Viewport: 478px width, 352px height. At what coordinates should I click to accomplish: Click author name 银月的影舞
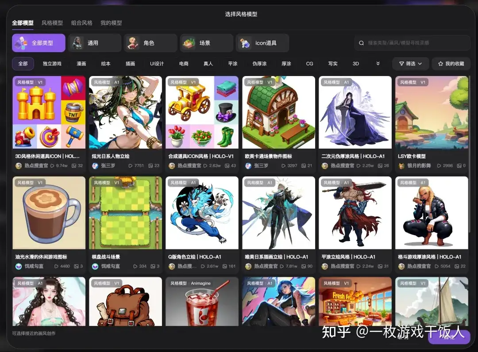(419, 166)
